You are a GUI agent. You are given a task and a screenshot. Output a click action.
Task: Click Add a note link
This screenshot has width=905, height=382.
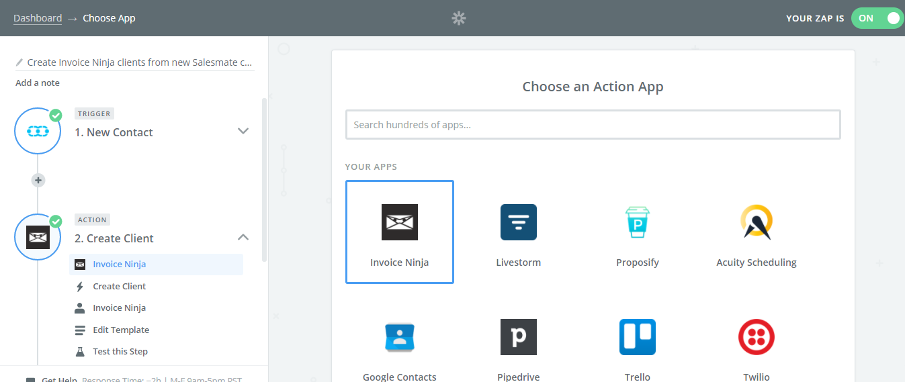coord(38,83)
